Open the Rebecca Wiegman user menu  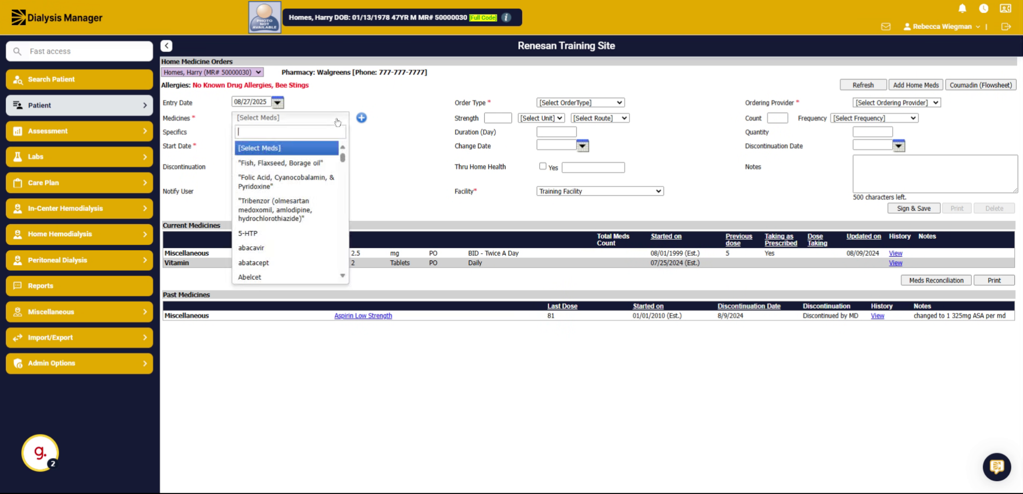point(942,26)
